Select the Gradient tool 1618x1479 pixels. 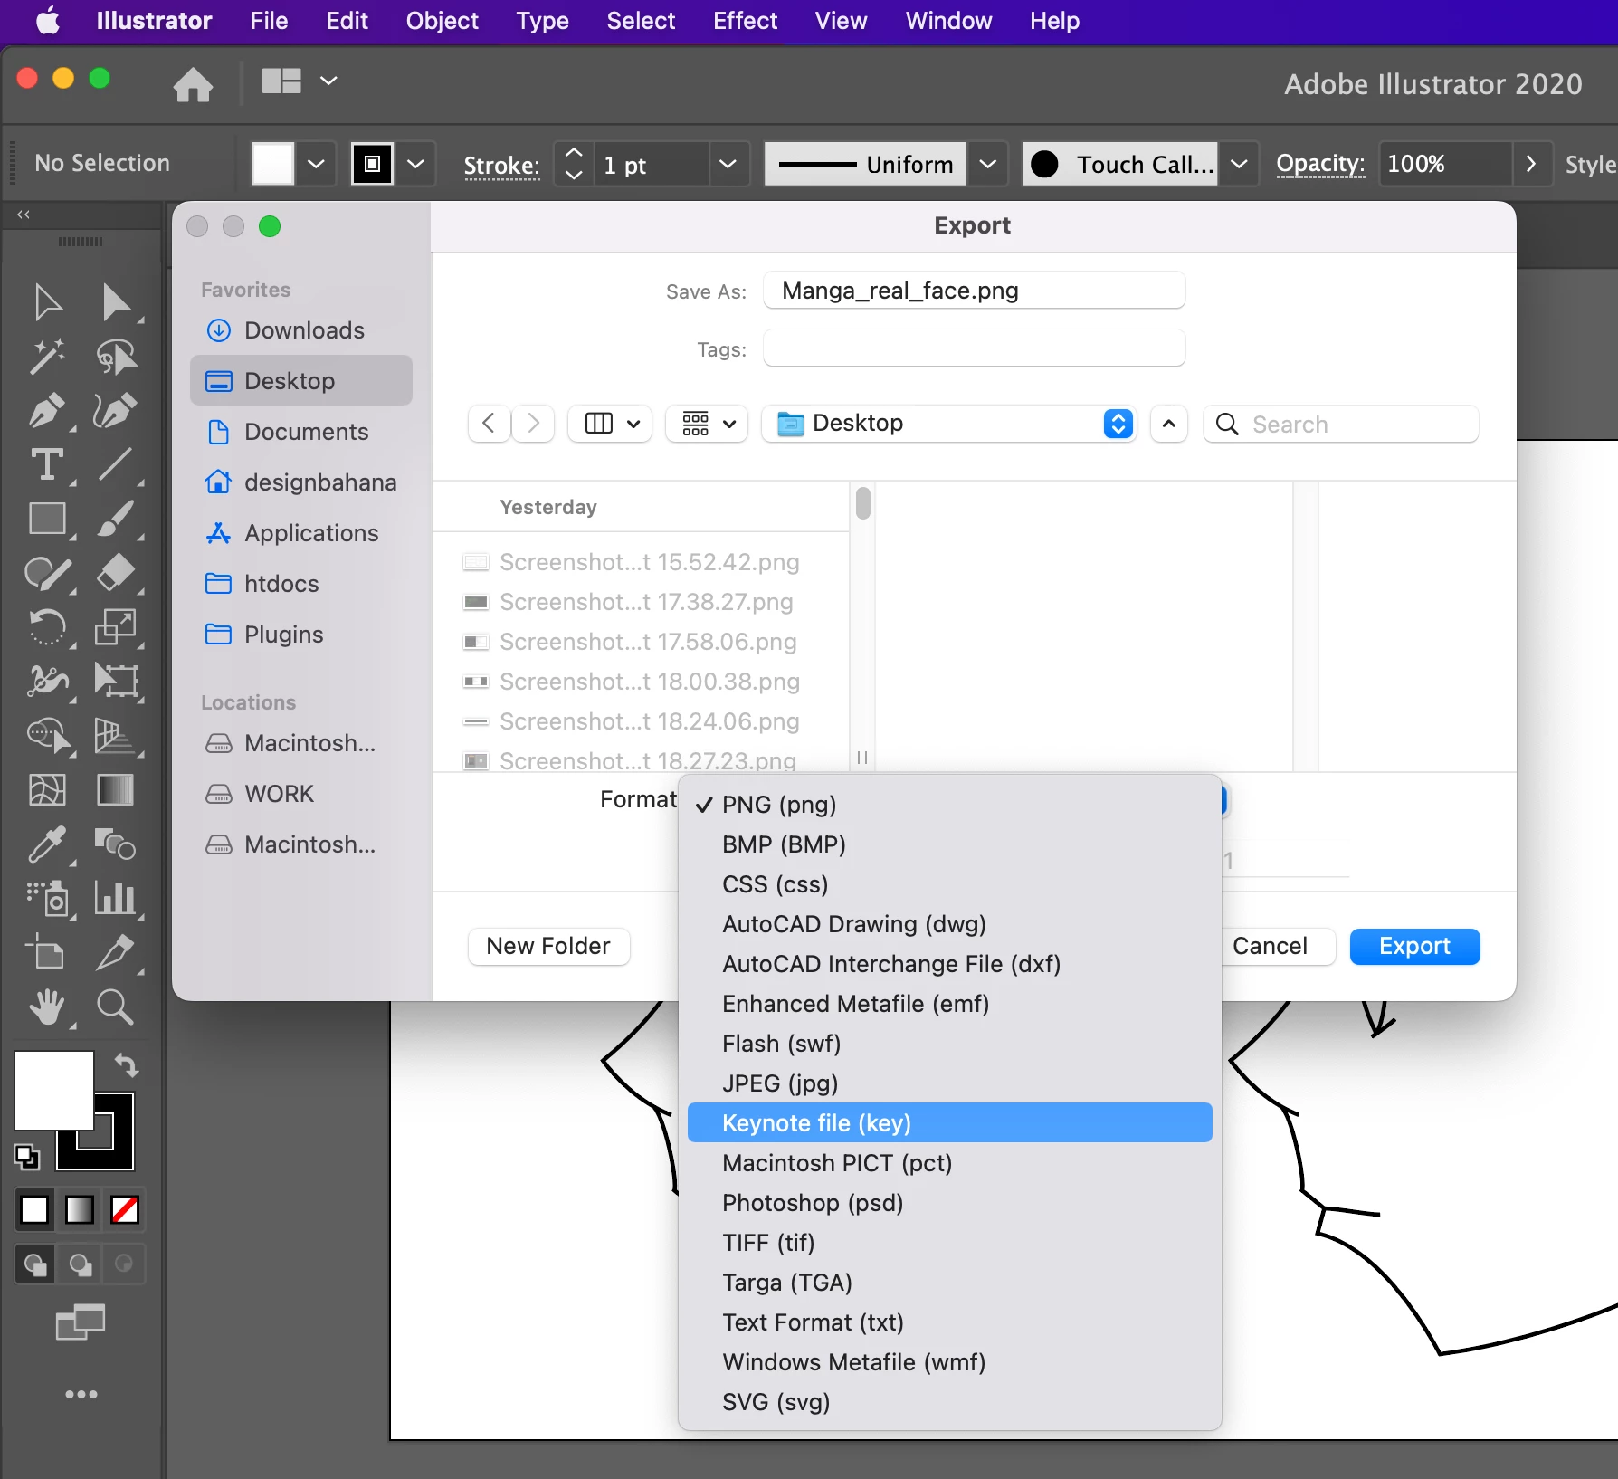click(x=116, y=789)
